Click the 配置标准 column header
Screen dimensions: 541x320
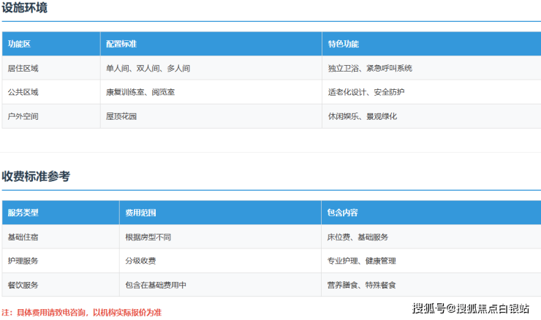[121, 44]
